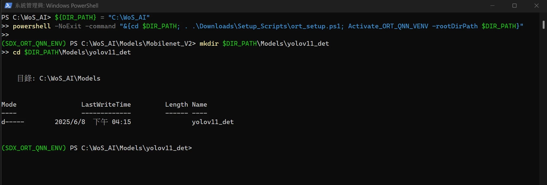Screen dimensions: 547x185
Task: Click the ort_setup.ps1 script path text
Action: [268, 26]
